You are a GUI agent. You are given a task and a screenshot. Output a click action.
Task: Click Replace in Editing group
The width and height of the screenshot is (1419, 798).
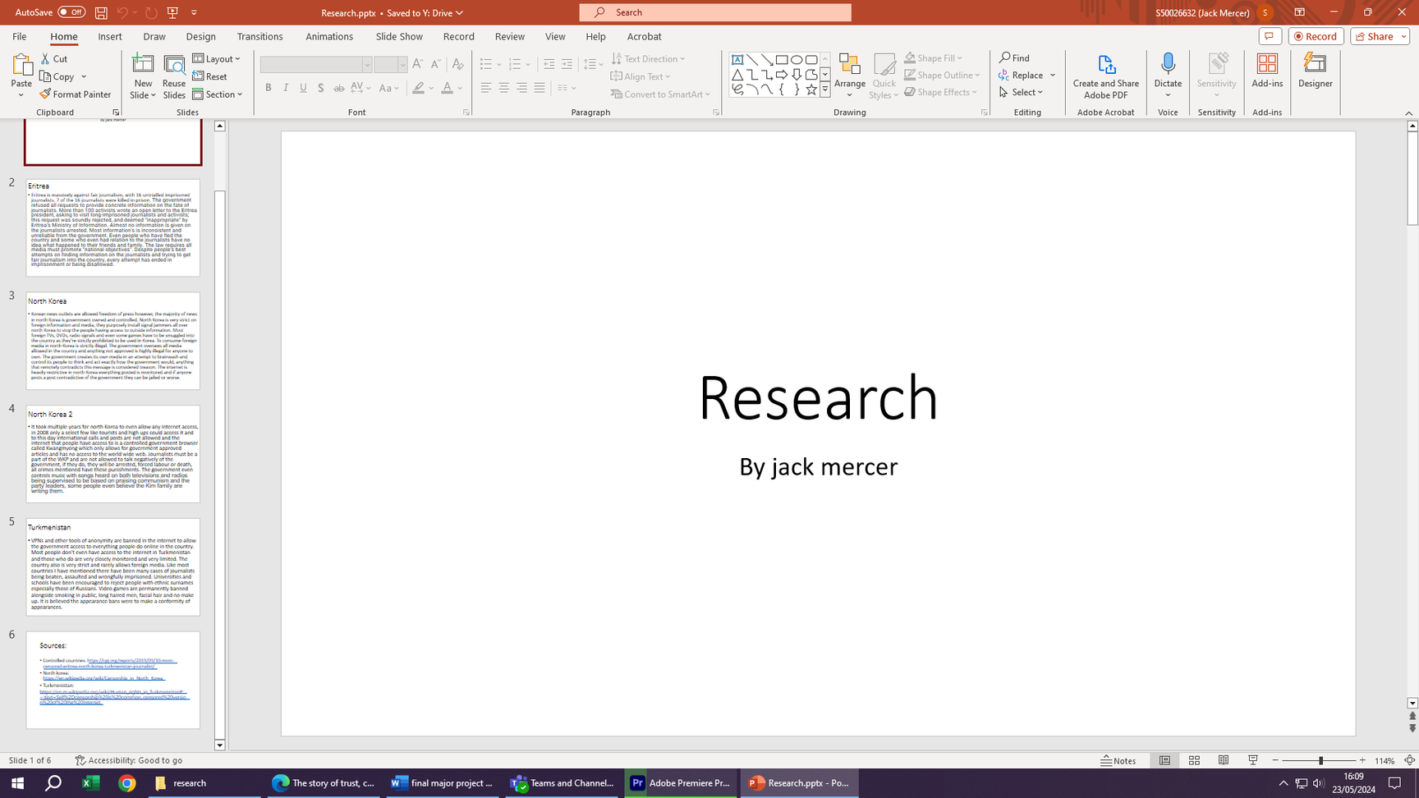tap(1022, 76)
